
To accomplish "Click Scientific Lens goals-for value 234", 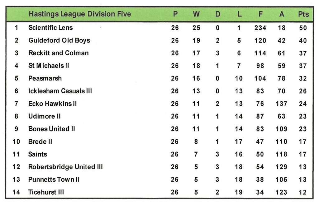I will [x=260, y=28].
